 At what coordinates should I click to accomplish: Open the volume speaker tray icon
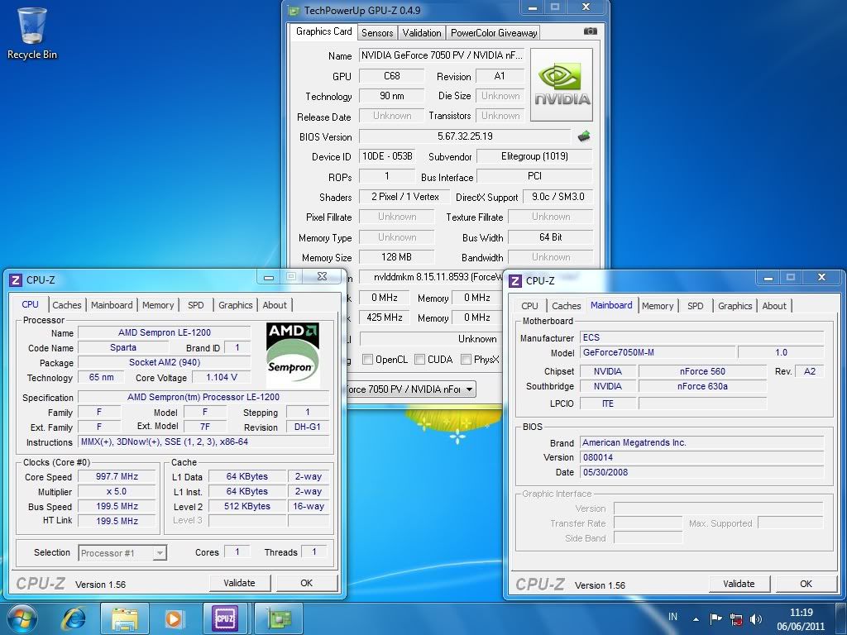click(756, 618)
